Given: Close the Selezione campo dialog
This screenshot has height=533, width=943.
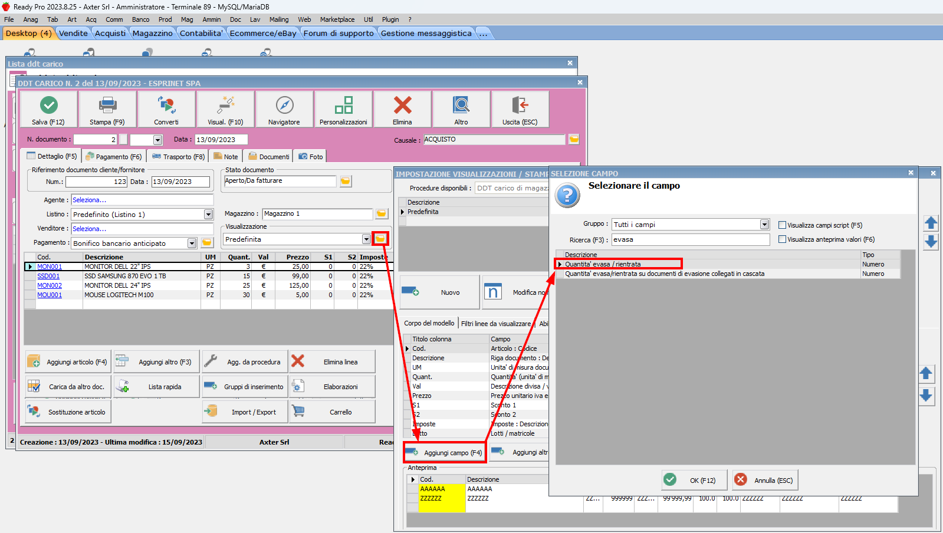Looking at the screenshot, I should pos(911,173).
